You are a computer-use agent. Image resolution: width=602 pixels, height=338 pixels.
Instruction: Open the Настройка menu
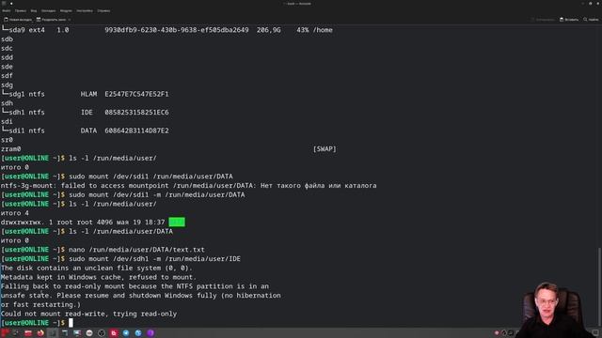tap(85, 10)
